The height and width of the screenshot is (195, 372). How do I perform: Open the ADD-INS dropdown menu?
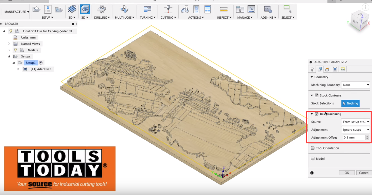coord(268,18)
